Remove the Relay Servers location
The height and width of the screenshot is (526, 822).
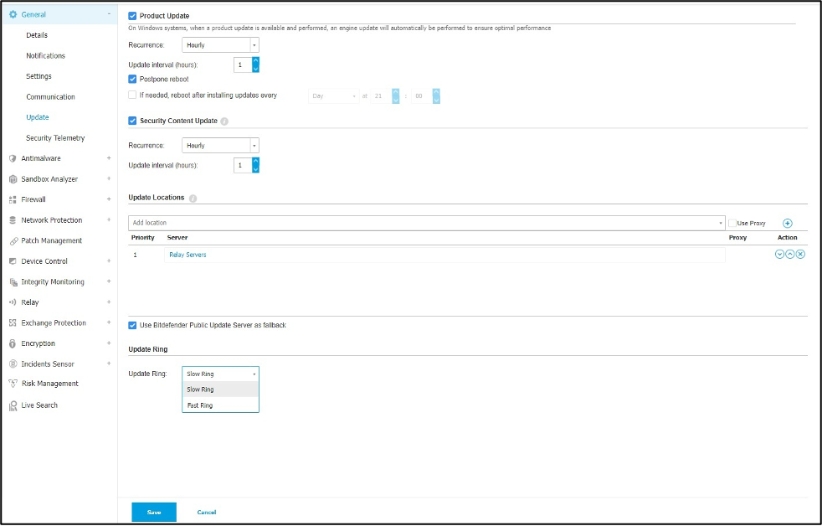[x=800, y=255]
